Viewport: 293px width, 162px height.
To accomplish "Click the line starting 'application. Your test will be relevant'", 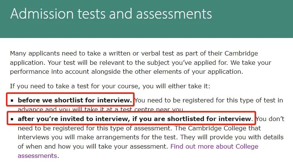I will tap(141, 63).
